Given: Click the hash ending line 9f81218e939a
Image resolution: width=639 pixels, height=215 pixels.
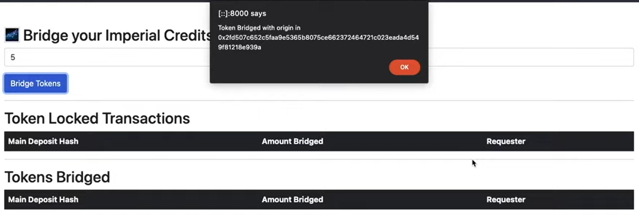Looking at the screenshot, I should point(240,47).
